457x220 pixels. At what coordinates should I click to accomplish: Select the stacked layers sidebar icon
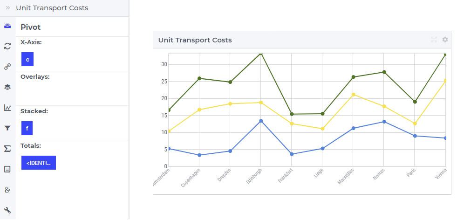[x=7, y=87]
